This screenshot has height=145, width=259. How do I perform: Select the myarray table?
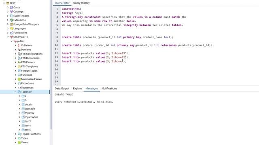pyautogui.click(x=30, y=113)
